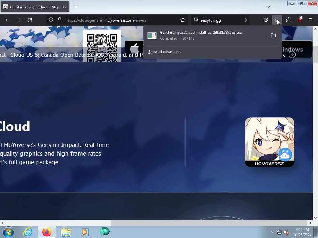Bookmark this page with the star
318x238 pixels.
coord(183,20)
